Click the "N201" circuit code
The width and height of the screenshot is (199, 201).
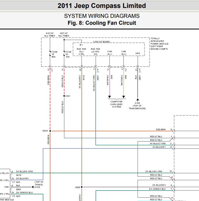[98, 78]
